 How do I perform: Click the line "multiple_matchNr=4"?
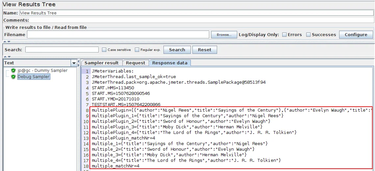tap(115, 166)
